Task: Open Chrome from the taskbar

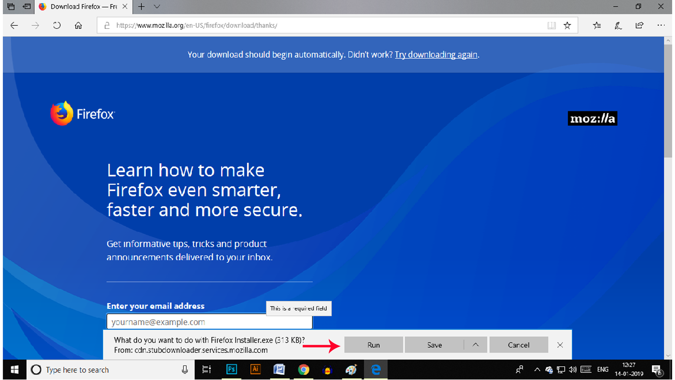Action: click(x=303, y=369)
